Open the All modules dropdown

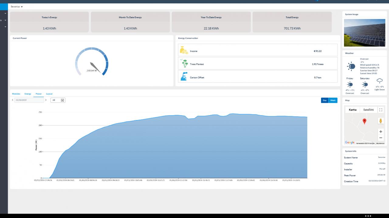(x=58, y=100)
